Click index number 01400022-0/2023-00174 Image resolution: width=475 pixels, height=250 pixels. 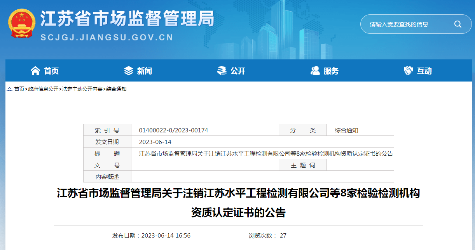pos(173,130)
